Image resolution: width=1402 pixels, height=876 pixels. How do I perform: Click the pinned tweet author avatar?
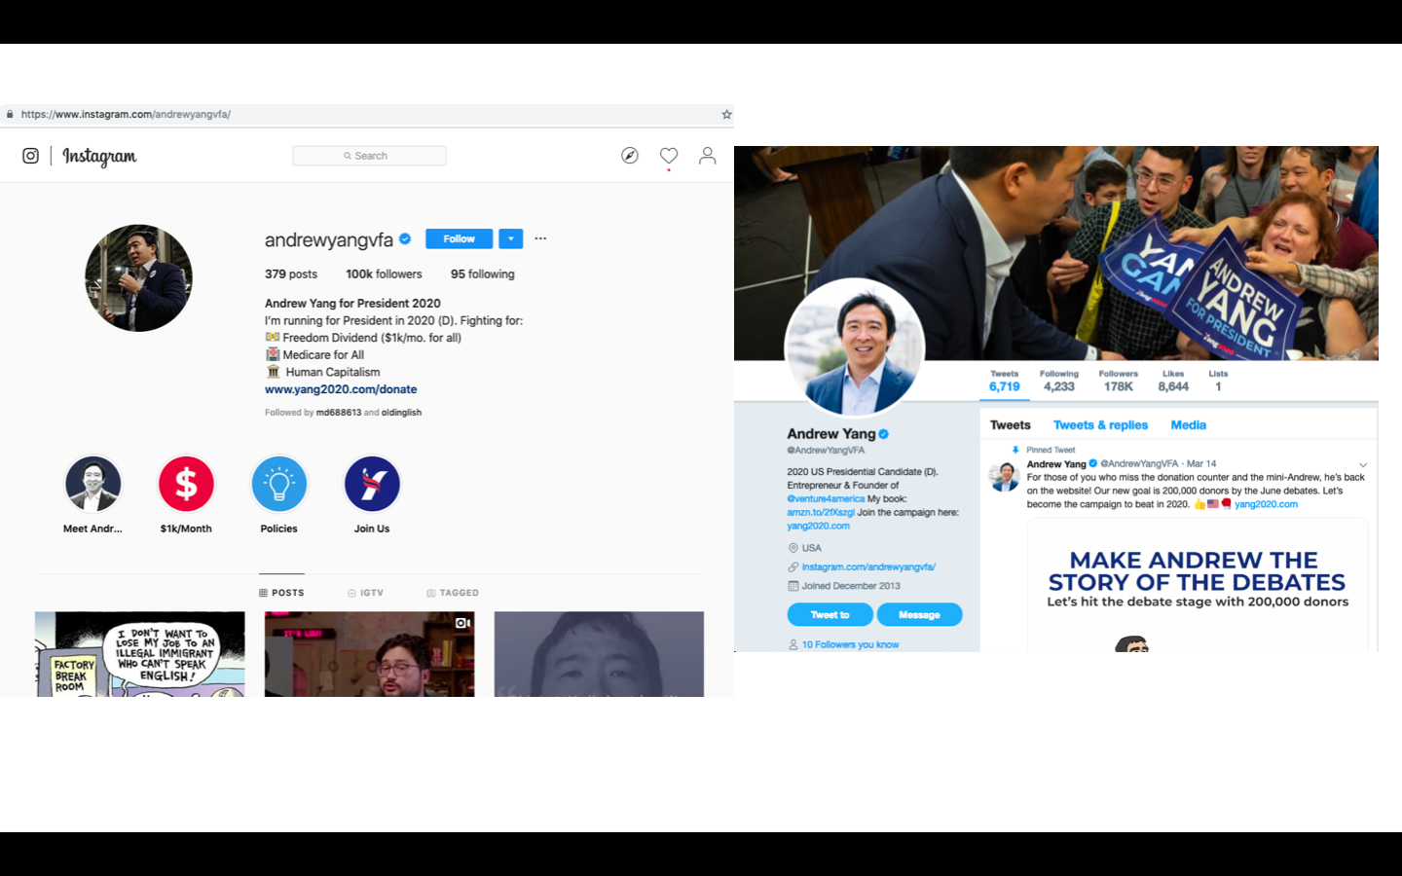coord(1004,476)
